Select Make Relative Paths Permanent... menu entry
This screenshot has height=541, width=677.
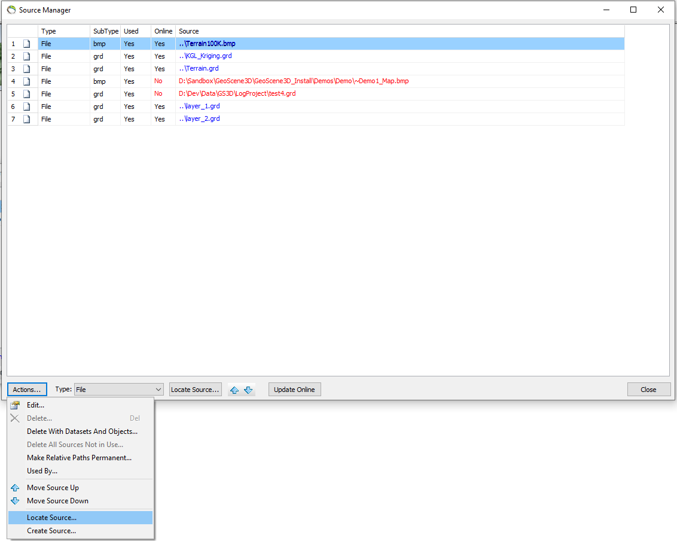(x=80, y=458)
